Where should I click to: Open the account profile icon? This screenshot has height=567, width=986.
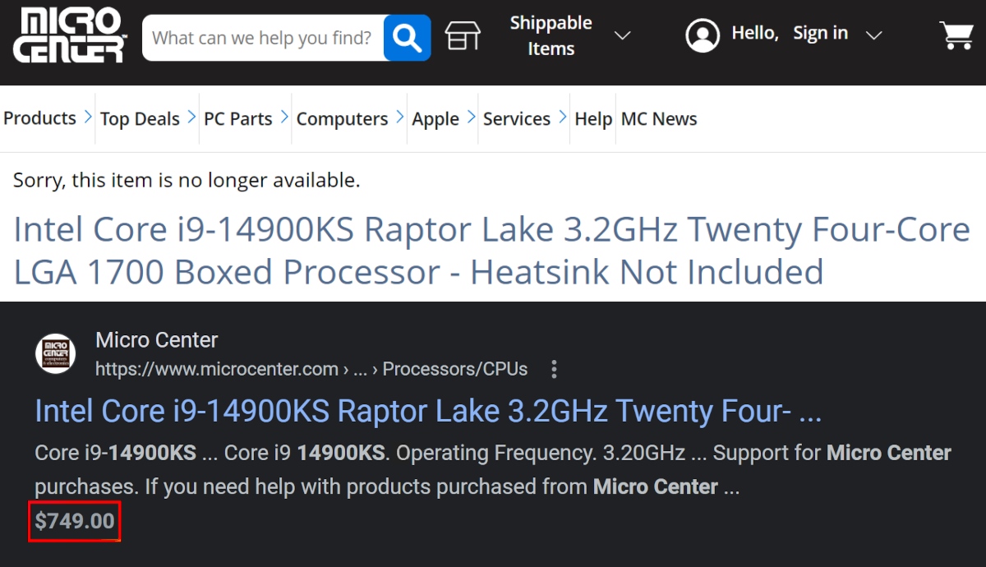pyautogui.click(x=703, y=35)
